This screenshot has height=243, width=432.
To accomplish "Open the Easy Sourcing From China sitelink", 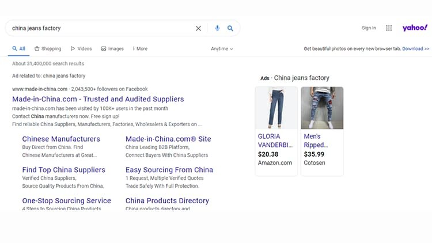I will [x=169, y=170].
